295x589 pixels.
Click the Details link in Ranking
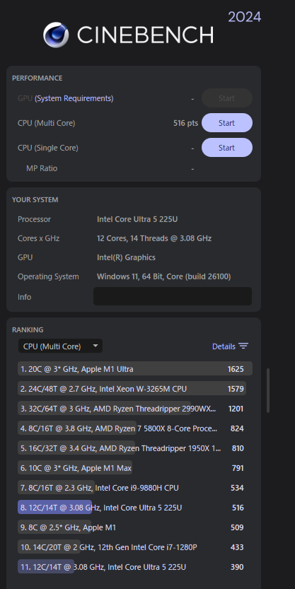[224, 346]
